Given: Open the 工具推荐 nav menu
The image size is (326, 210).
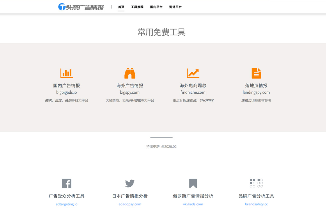Looking at the screenshot, I should [x=137, y=7].
